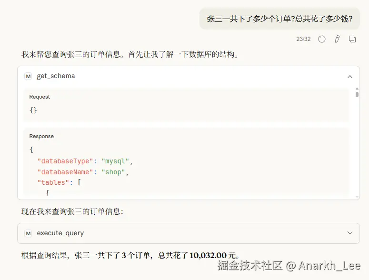The image size is (369, 280).
Task: Click the scrollbar thumb in the get_schema panel
Action: click(357, 94)
